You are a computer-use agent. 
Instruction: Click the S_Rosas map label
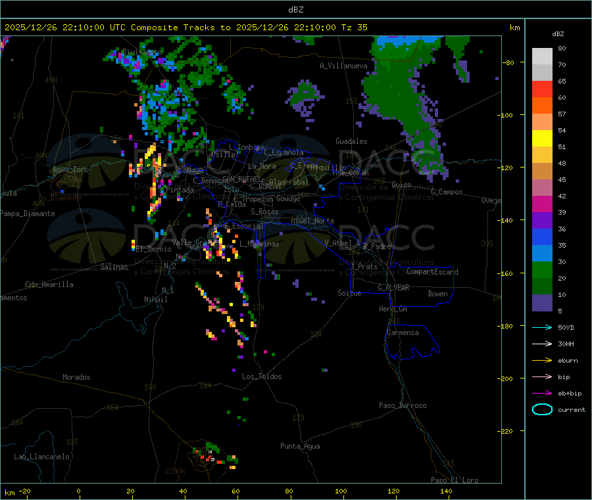[264, 212]
